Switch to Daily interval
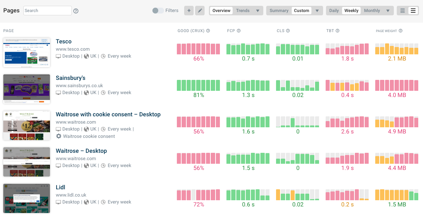 334,11
